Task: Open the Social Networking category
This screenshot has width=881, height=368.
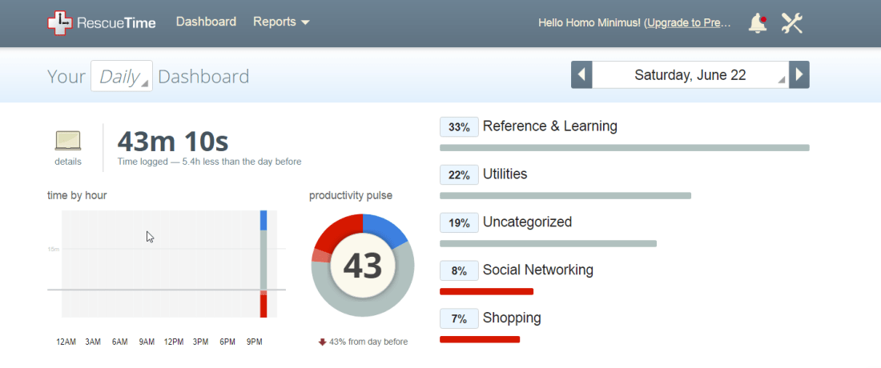Action: pyautogui.click(x=537, y=270)
